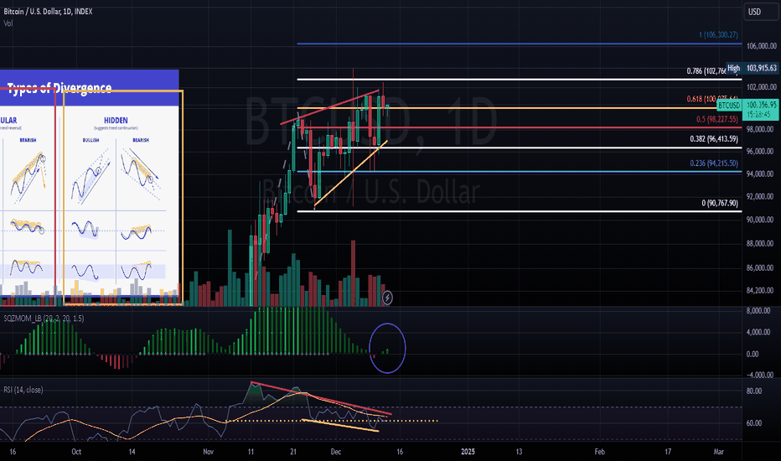Select the Vol indicator label
781x461 pixels.
coord(8,23)
